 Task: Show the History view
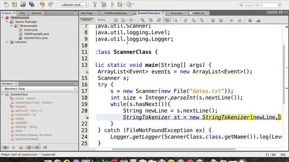click(102, 20)
